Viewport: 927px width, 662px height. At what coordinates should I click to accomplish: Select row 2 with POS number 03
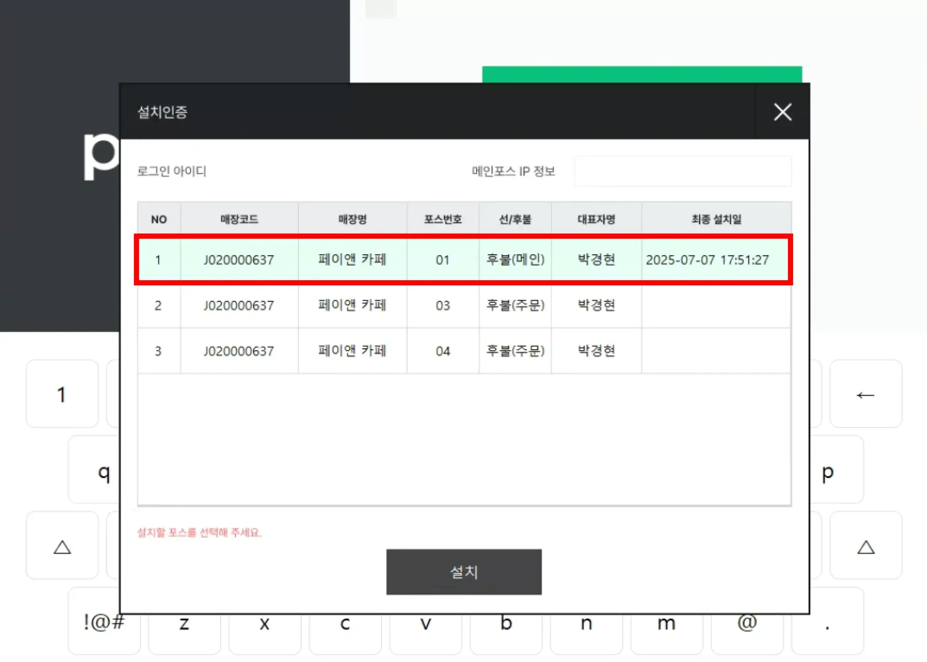click(443, 305)
